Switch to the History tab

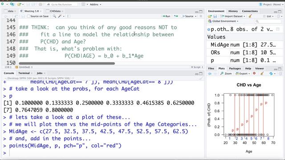pos(233,11)
